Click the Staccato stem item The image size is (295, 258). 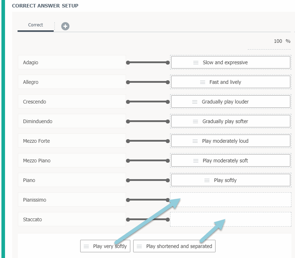[x=72, y=219]
